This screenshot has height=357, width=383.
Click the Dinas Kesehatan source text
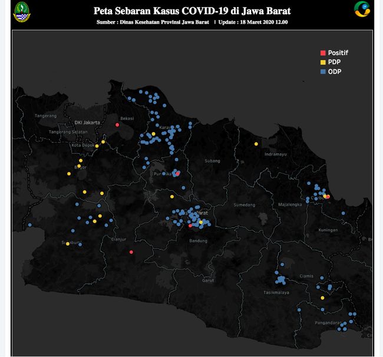[x=153, y=22]
